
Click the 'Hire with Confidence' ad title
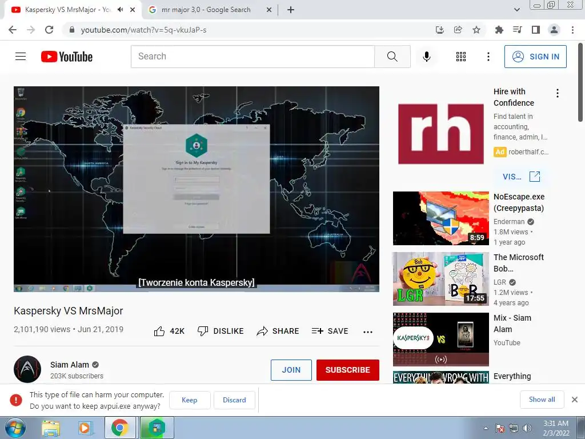[x=514, y=97]
